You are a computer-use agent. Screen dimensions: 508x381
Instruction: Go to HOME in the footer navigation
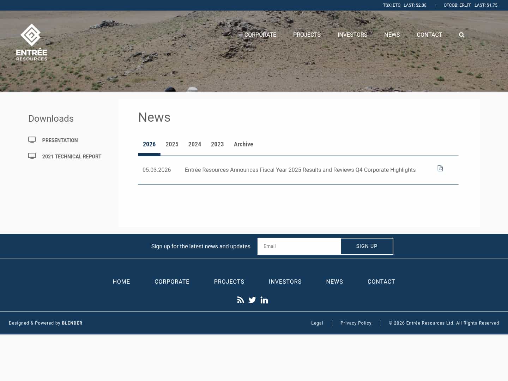coord(121,282)
